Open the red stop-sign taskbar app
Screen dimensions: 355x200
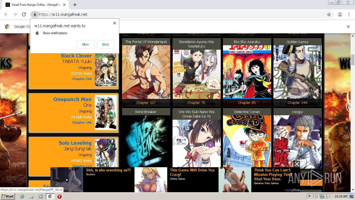coord(59,196)
